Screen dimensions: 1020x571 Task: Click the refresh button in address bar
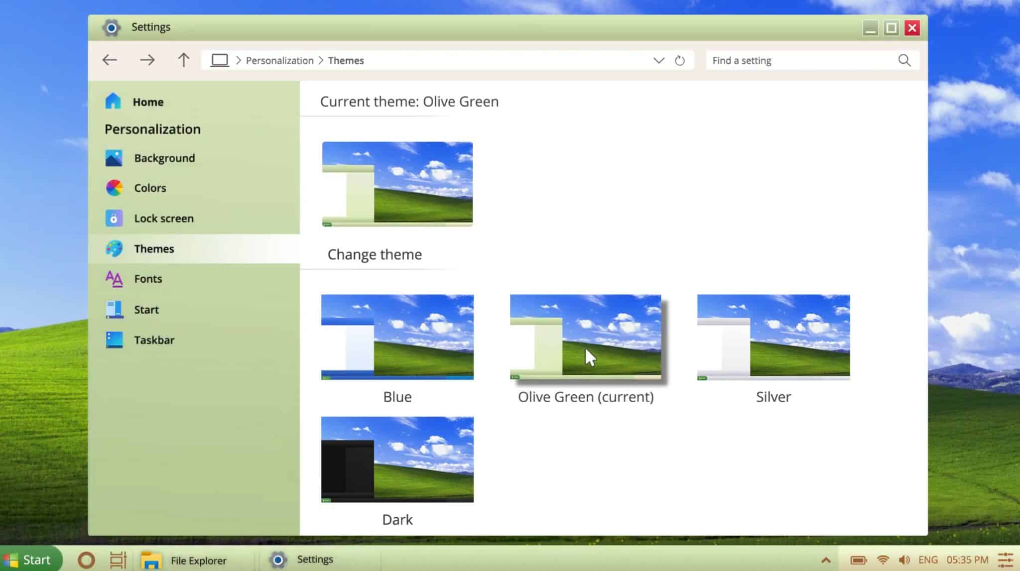tap(679, 60)
